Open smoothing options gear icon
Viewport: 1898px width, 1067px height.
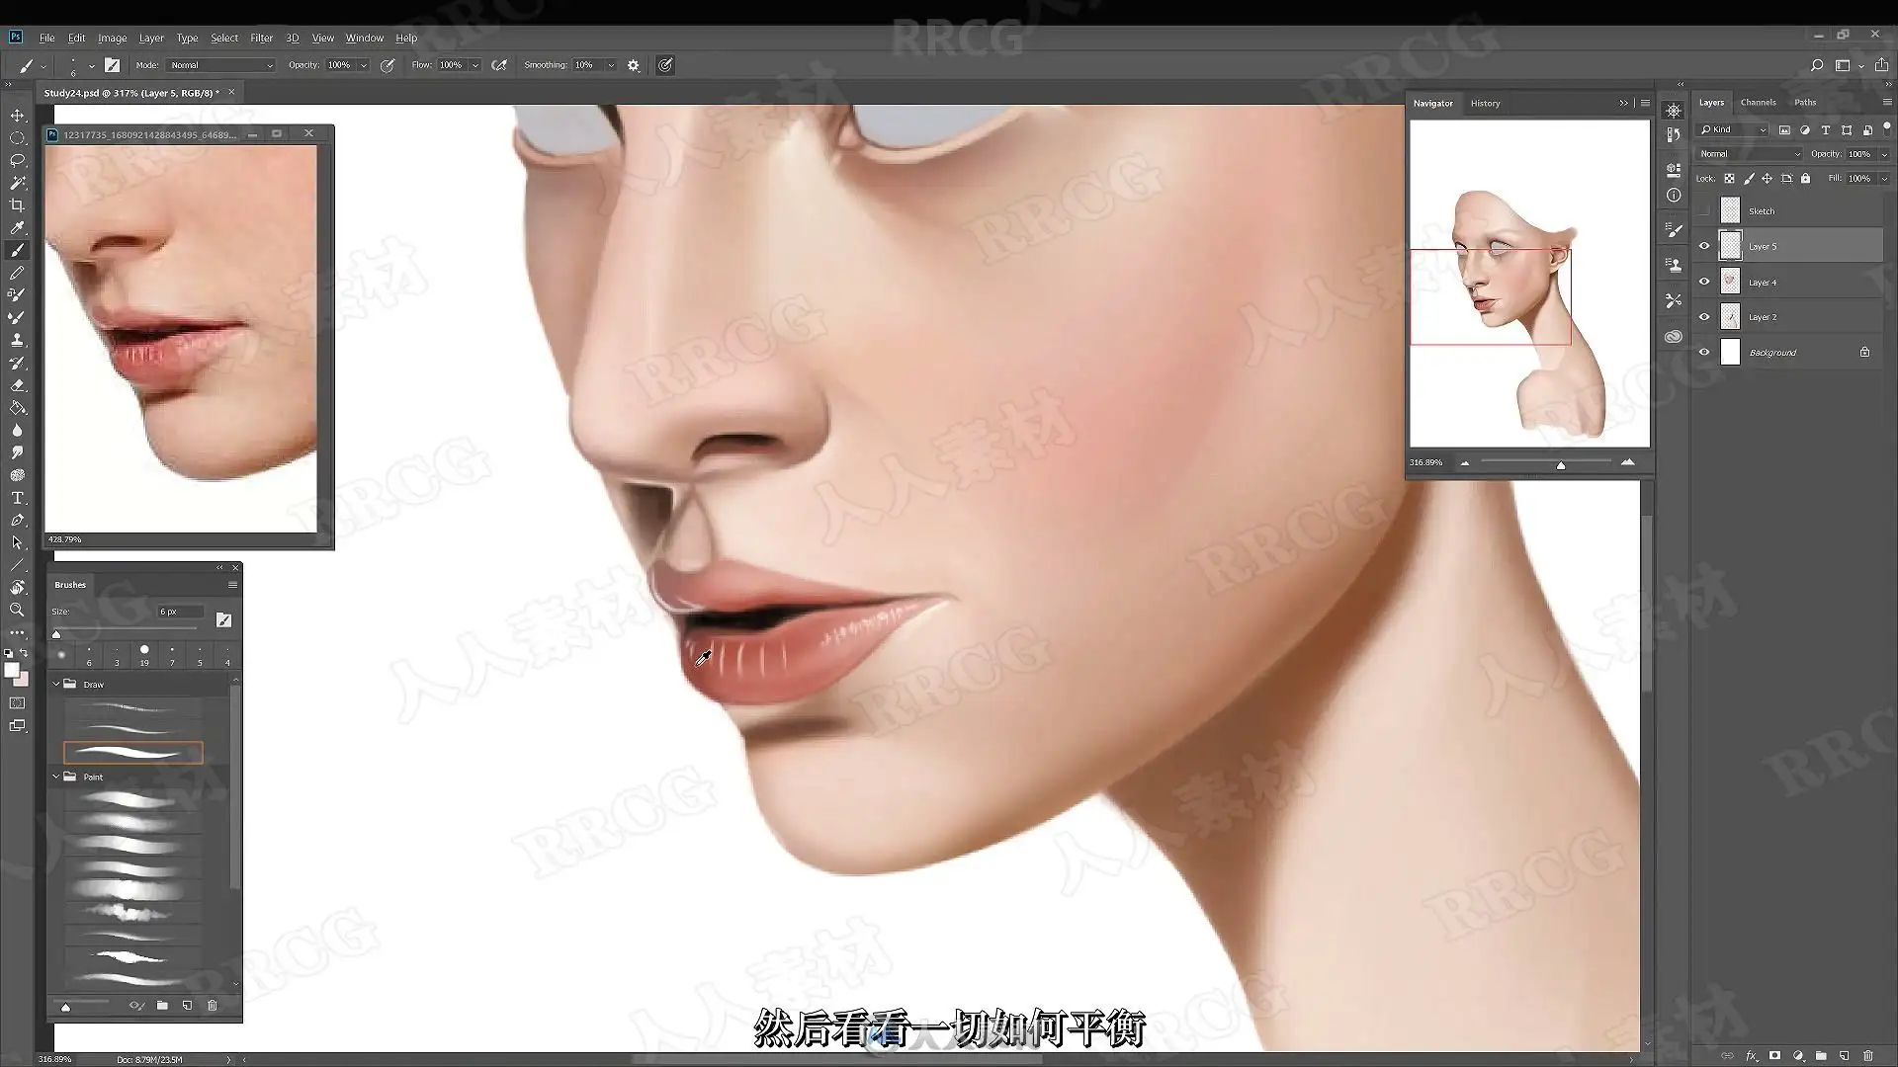point(634,65)
